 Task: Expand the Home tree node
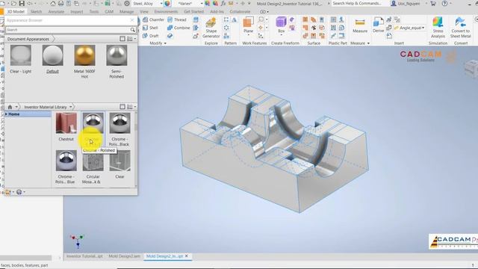pos(6,114)
